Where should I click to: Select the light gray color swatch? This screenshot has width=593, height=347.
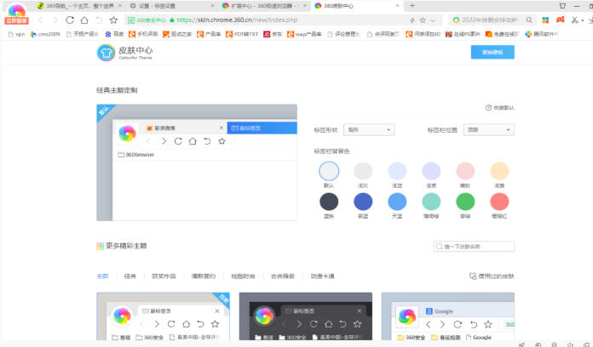pyautogui.click(x=363, y=171)
